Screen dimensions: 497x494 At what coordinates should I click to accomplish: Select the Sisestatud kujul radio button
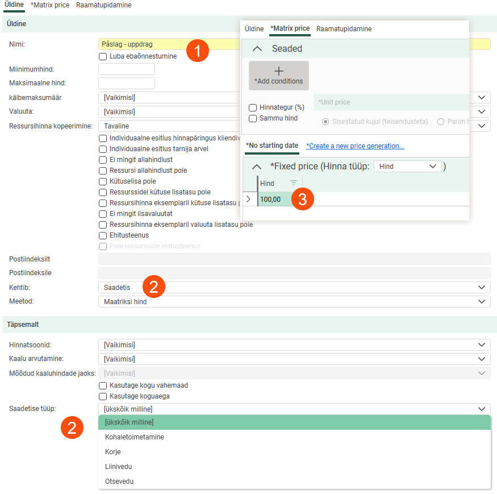point(325,122)
